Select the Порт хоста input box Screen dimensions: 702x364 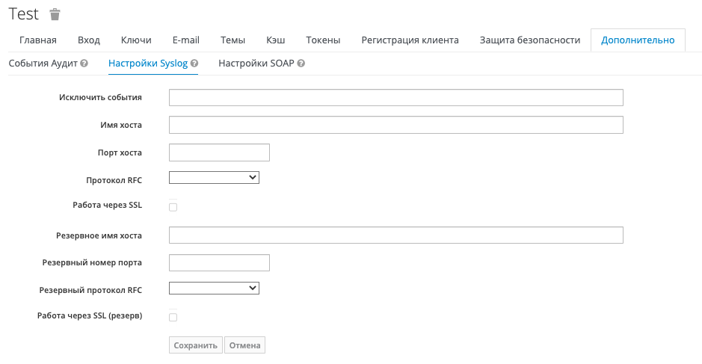[219, 152]
